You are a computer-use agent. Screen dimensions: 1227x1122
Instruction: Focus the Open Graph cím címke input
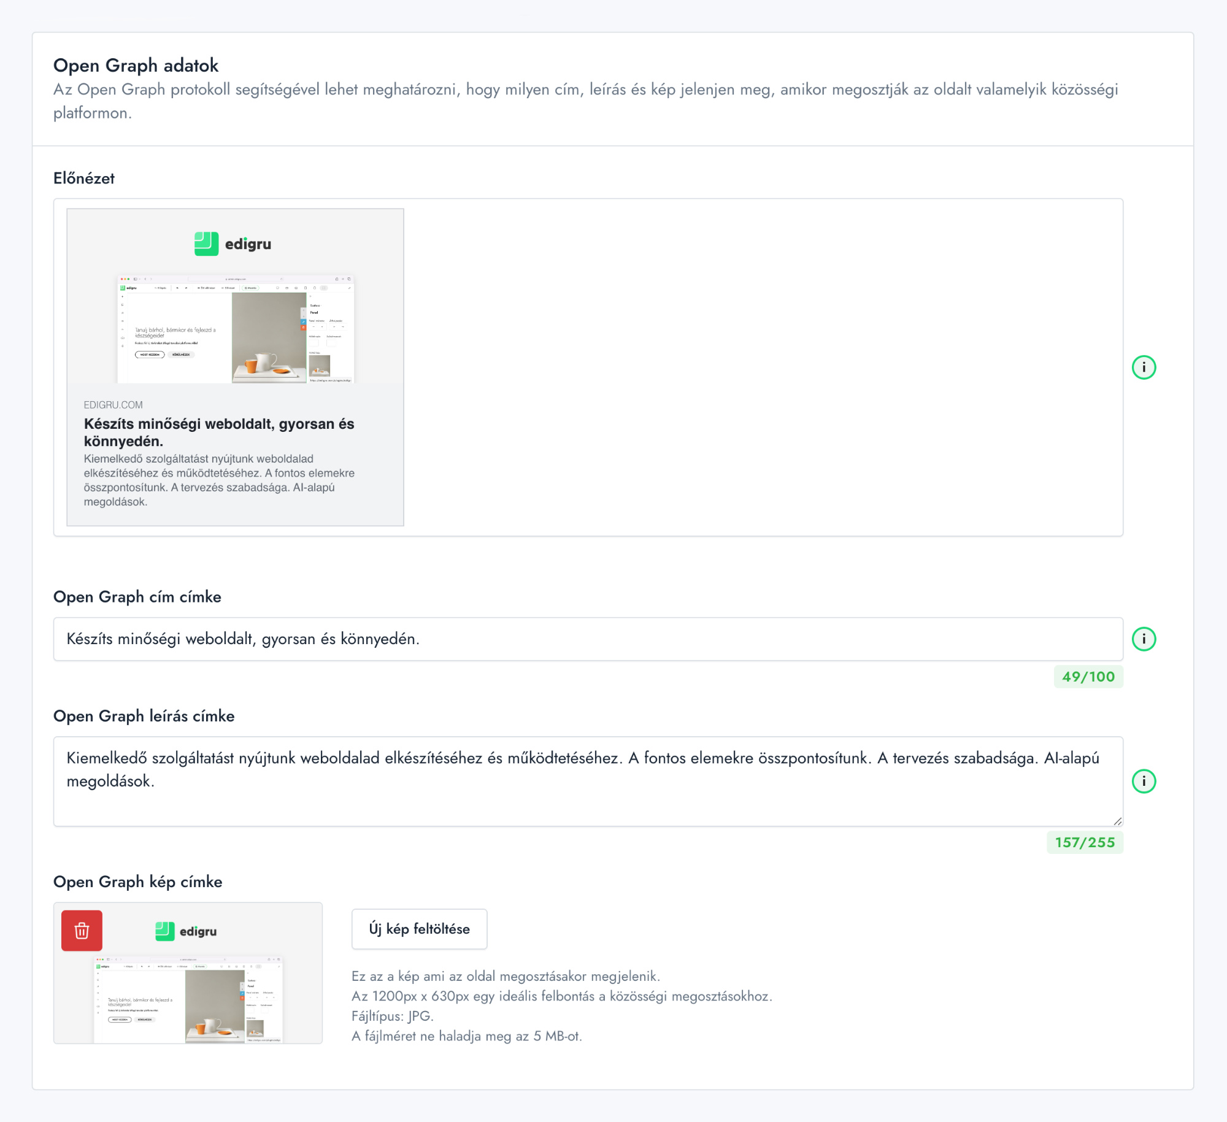coord(588,639)
